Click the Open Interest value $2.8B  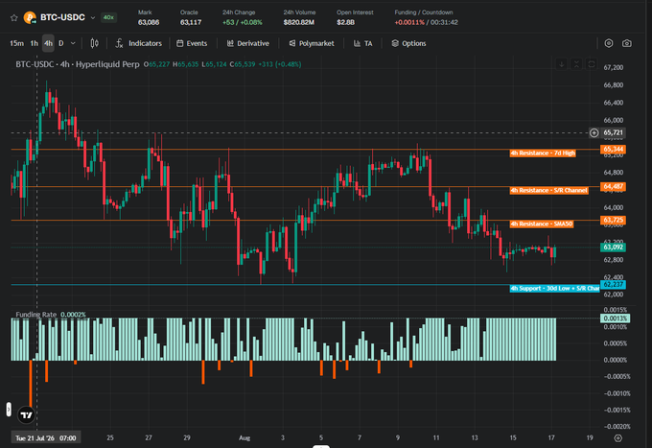coord(345,22)
